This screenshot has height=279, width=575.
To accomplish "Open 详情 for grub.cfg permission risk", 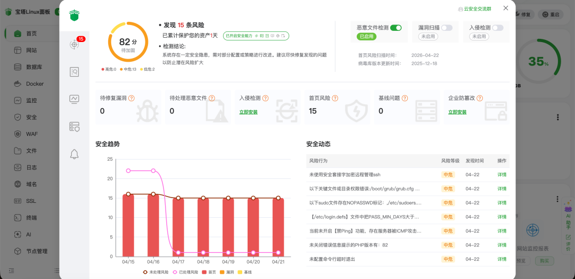I will pyautogui.click(x=502, y=189).
